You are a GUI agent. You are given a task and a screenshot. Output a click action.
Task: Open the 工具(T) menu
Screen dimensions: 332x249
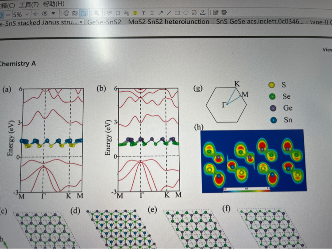29,4
